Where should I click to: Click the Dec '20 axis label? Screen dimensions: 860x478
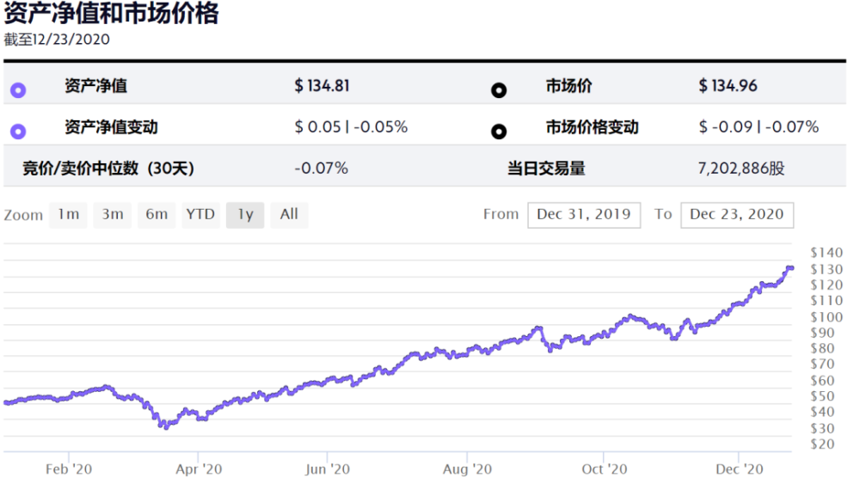[740, 469]
